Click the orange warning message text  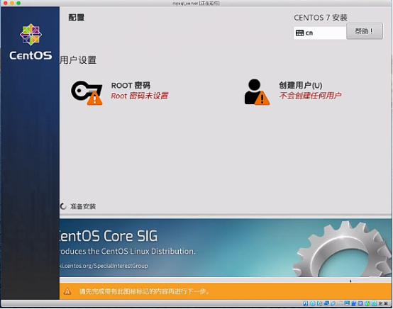click(x=145, y=291)
